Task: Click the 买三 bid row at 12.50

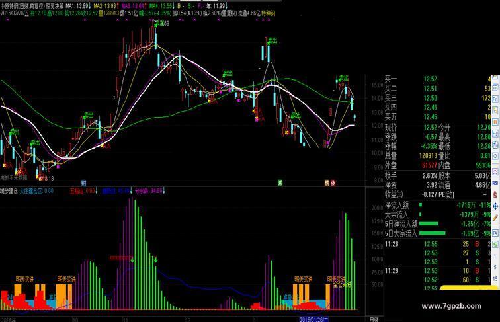Action: tap(438, 98)
